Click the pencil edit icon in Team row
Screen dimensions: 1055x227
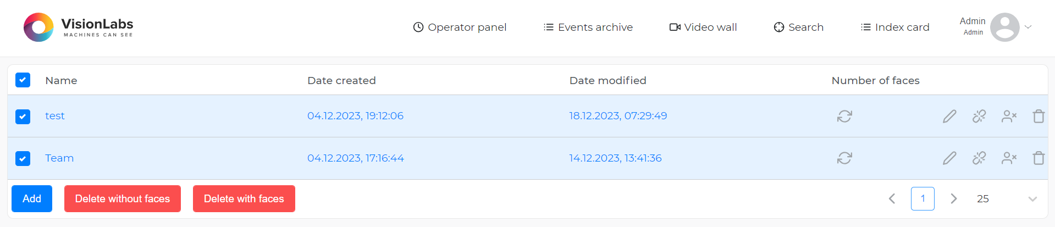click(x=949, y=158)
